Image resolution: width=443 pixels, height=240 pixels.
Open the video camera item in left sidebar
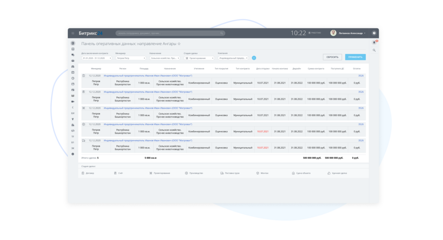(73, 102)
